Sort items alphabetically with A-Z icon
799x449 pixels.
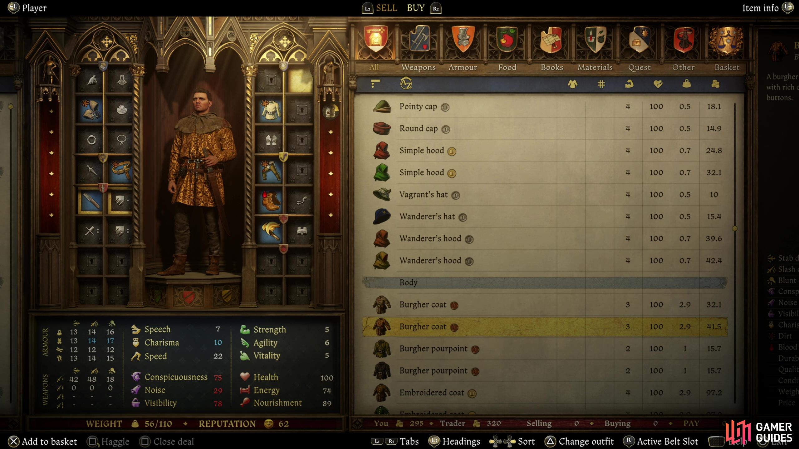[x=406, y=84]
